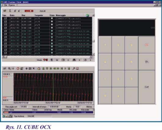Click the Set key on the keypad

click(147, 87)
